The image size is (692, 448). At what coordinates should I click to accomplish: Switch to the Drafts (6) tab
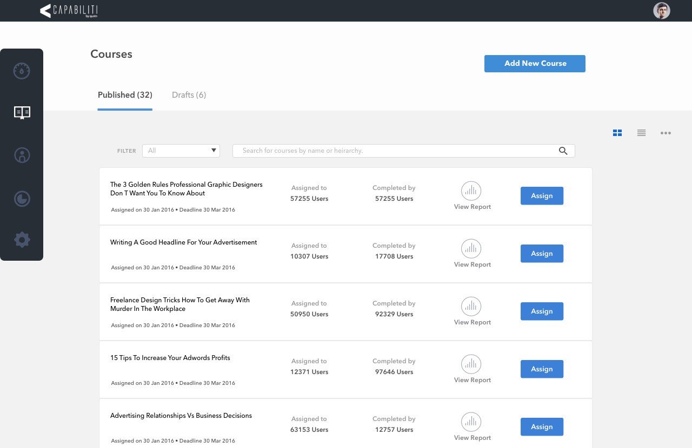click(x=189, y=95)
